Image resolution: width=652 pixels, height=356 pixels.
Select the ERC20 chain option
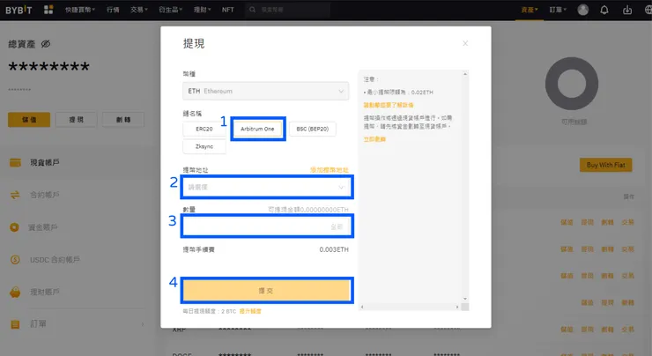tap(204, 129)
